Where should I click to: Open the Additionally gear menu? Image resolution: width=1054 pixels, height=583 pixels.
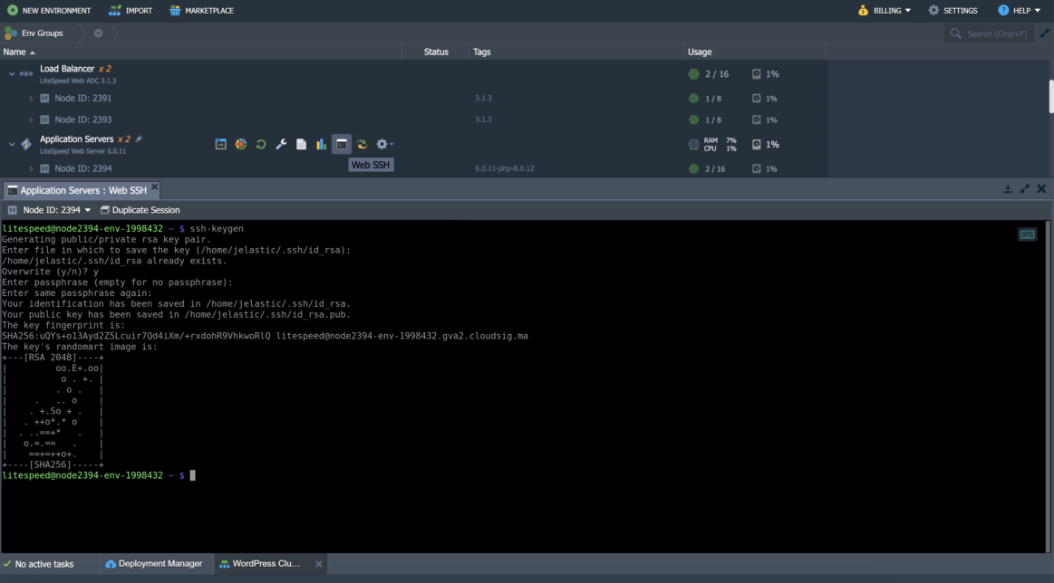pyautogui.click(x=383, y=144)
